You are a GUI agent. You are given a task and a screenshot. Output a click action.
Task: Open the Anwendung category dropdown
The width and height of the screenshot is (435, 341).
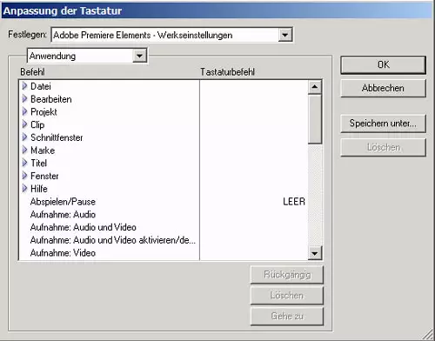(x=139, y=56)
